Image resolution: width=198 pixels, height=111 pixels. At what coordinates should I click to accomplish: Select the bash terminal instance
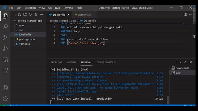click(x=182, y=73)
